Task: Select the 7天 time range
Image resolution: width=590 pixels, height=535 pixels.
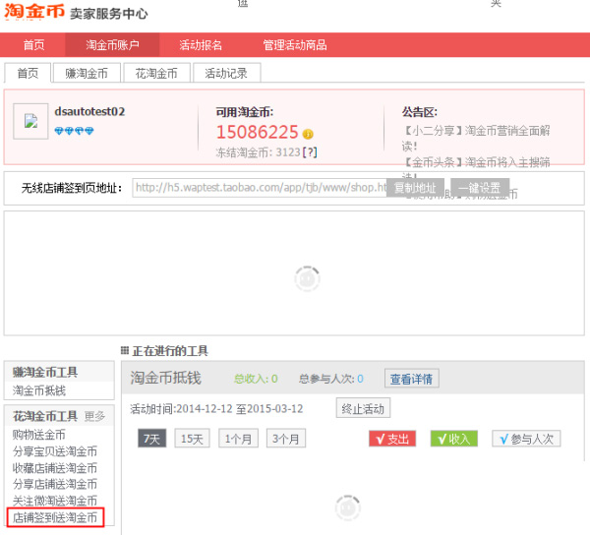Action: (152, 439)
